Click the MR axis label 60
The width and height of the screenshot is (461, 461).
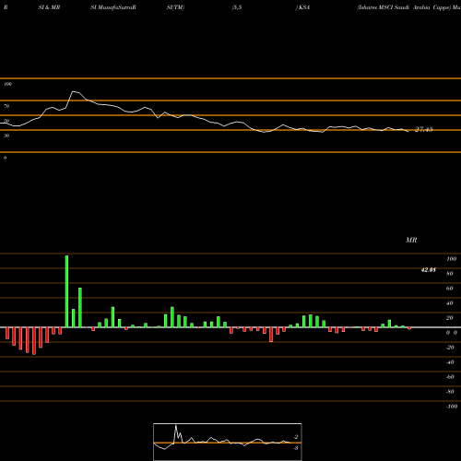click(450, 289)
